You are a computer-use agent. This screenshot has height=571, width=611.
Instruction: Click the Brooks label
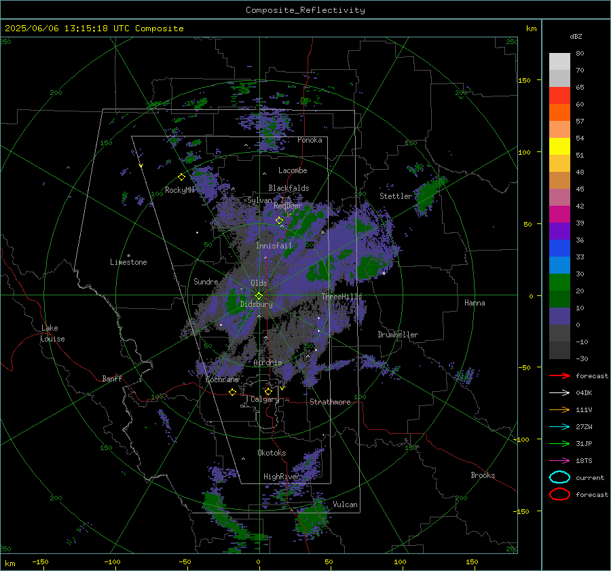(483, 475)
